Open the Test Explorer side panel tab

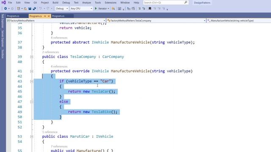click(x=3, y=21)
